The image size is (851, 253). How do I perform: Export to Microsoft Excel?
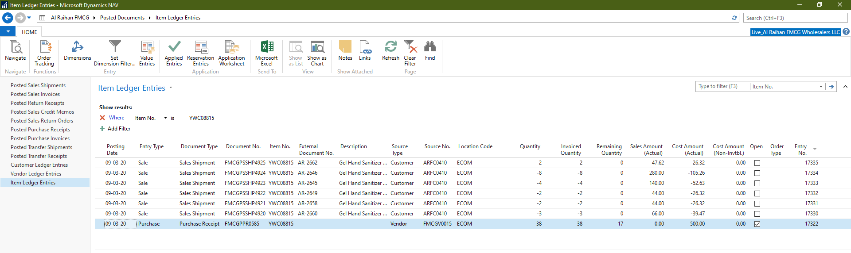[x=266, y=53]
